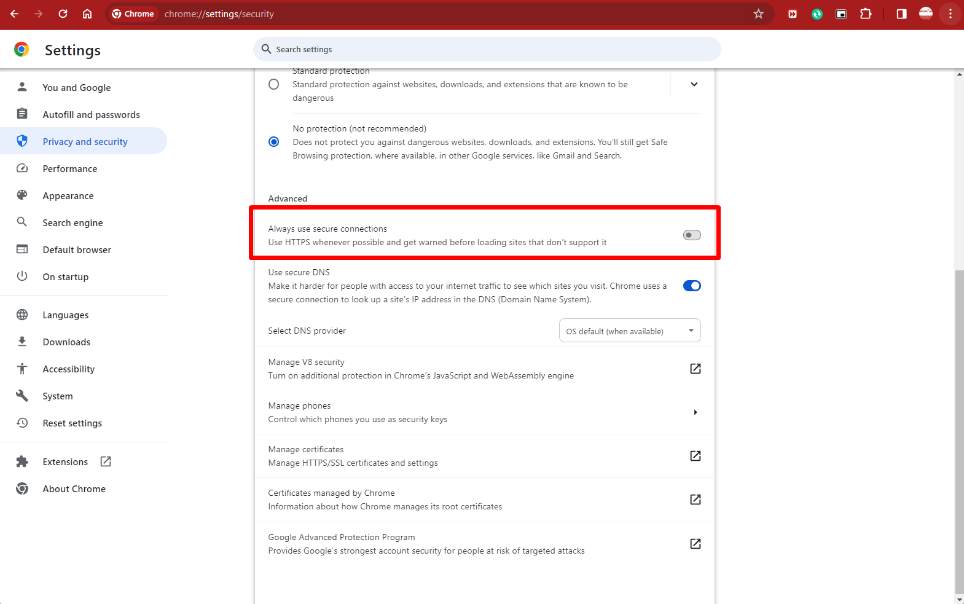Open Certificates managed by Chrome row

484,500
